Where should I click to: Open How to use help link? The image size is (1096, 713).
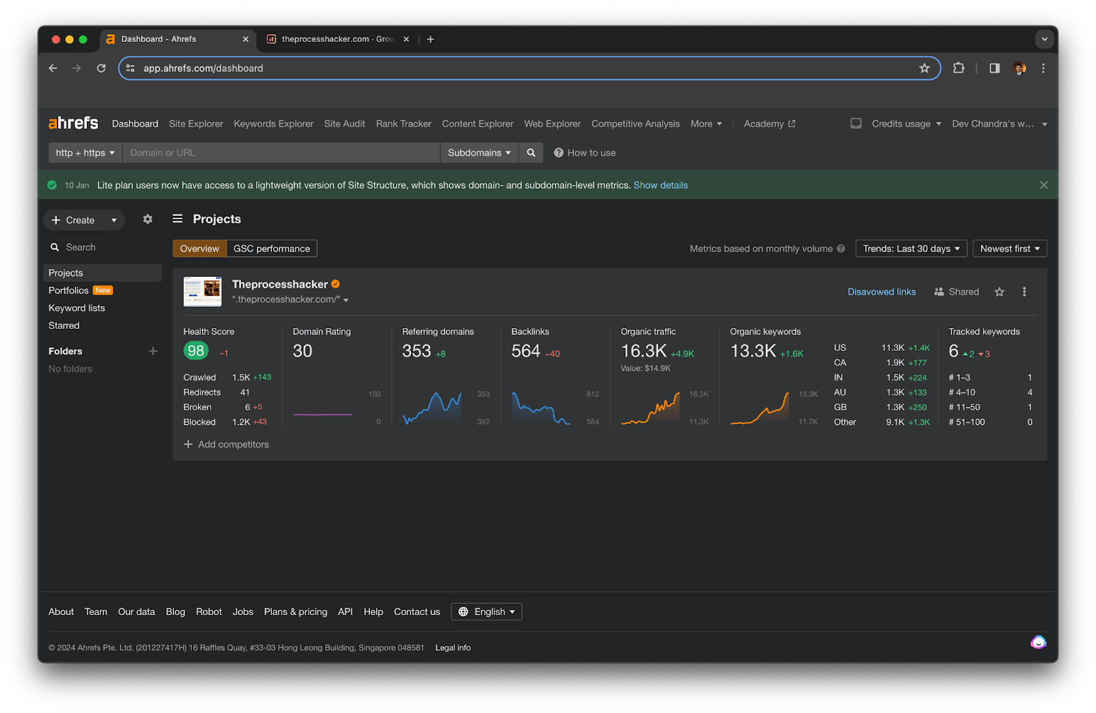tap(584, 153)
